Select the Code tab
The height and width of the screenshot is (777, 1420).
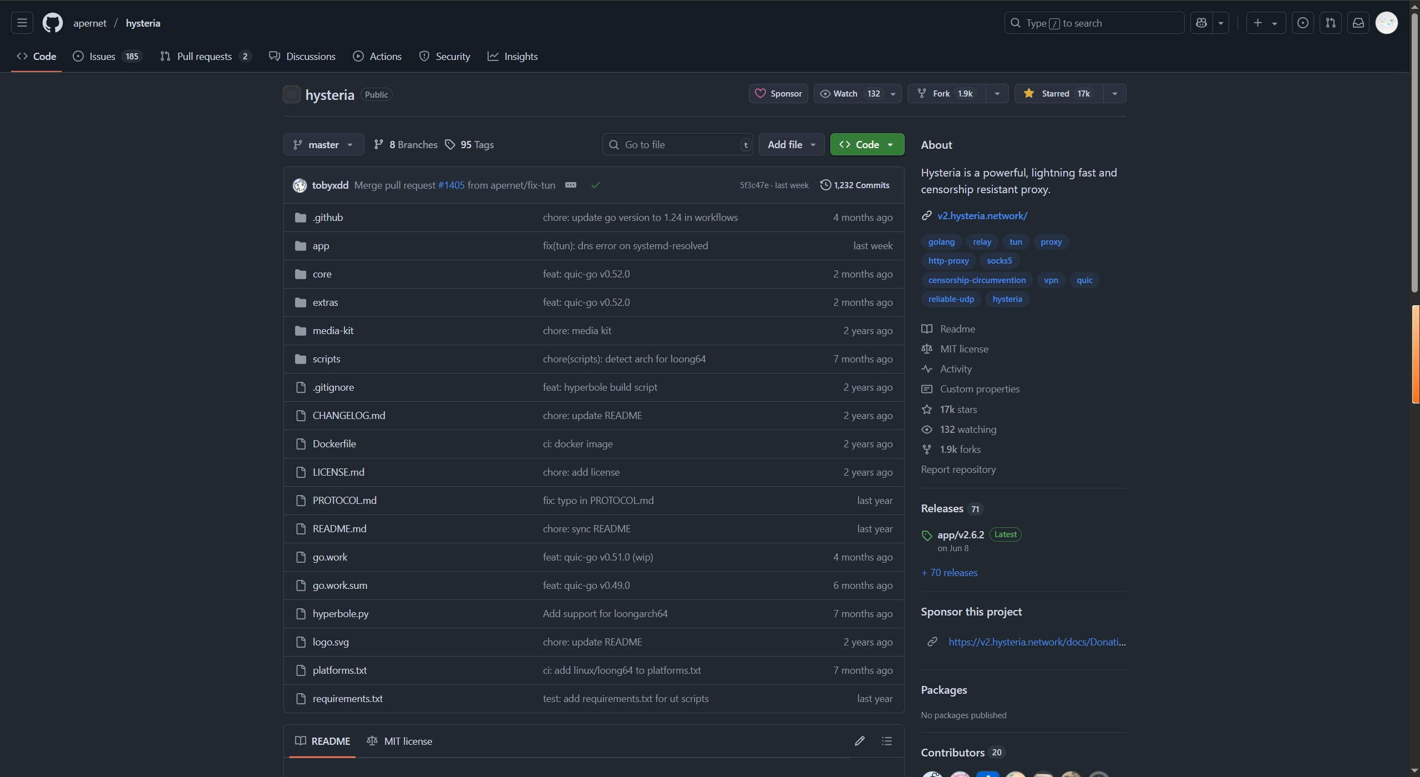tap(37, 57)
